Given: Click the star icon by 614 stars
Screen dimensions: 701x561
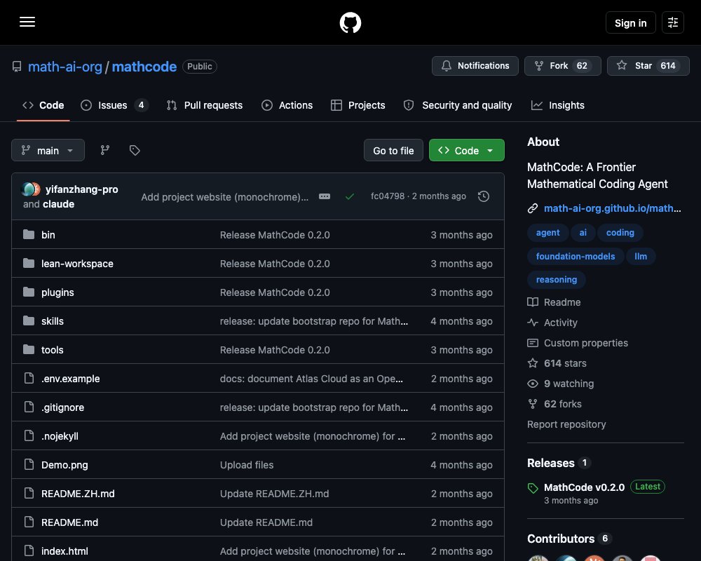Looking at the screenshot, I should click(x=533, y=363).
